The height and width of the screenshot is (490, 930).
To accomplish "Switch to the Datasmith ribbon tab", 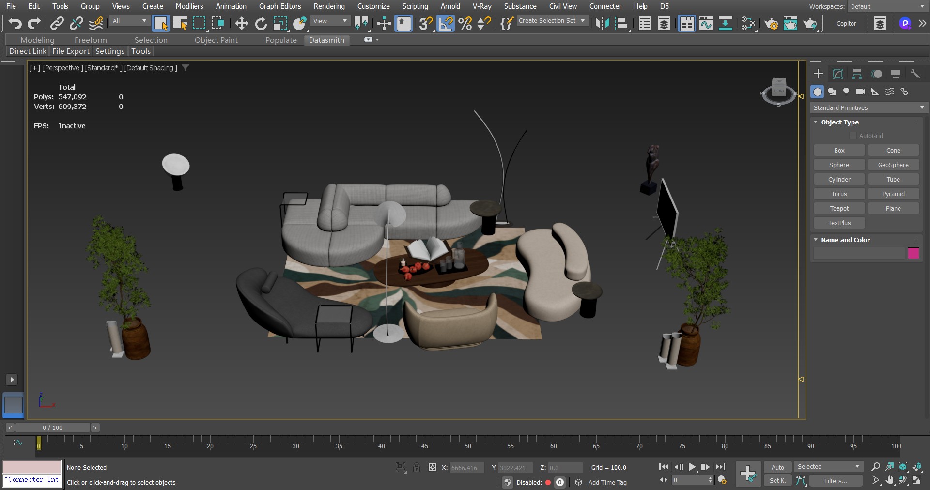I will coord(326,40).
